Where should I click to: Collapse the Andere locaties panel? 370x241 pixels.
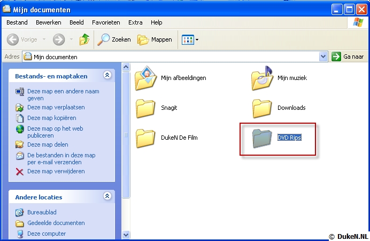107,196
